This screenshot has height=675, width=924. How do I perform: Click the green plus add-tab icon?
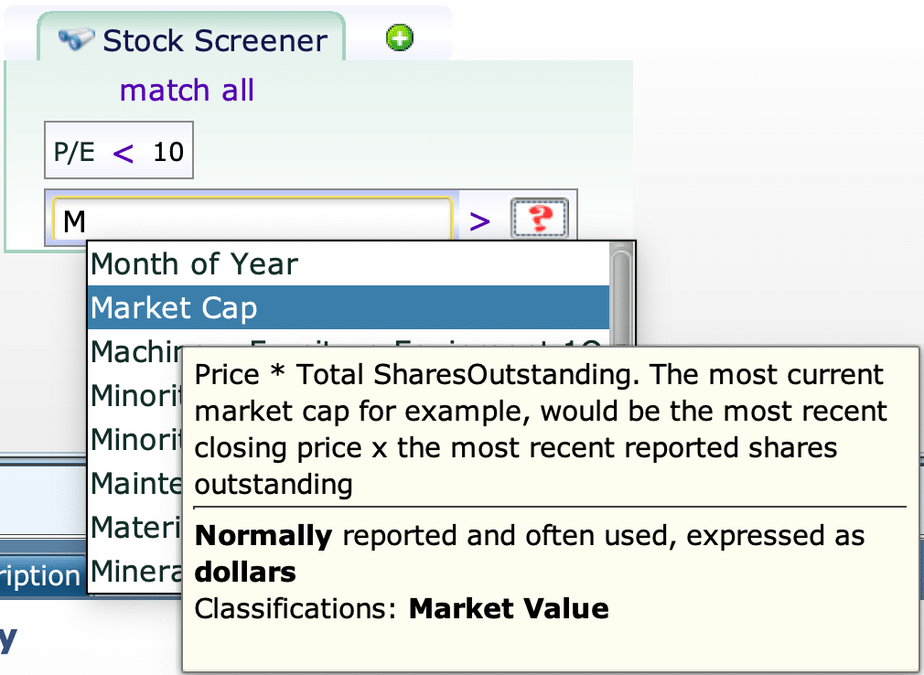tap(400, 38)
